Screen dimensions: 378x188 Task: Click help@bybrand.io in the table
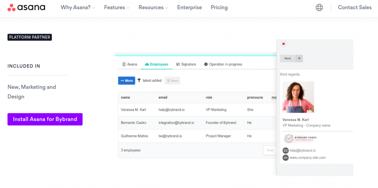171,110
